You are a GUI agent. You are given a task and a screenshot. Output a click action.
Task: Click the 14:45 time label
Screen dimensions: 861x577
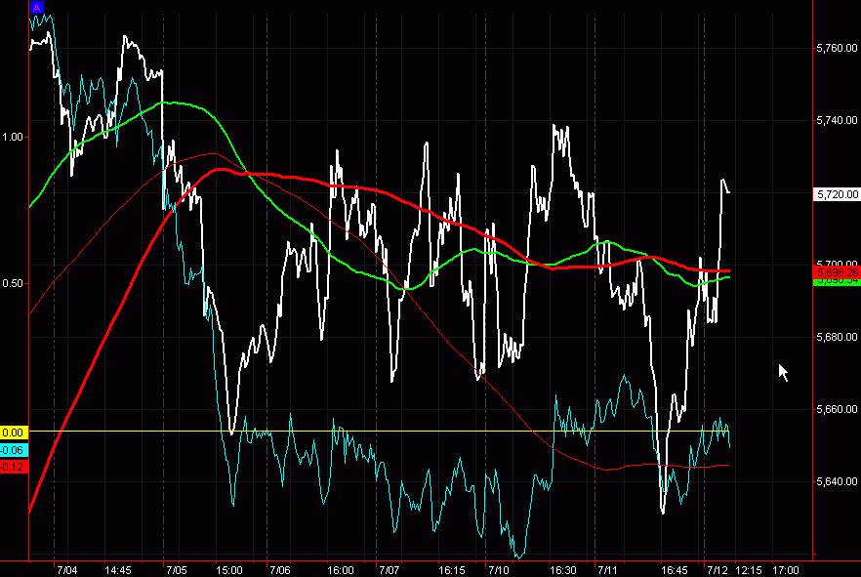118,570
